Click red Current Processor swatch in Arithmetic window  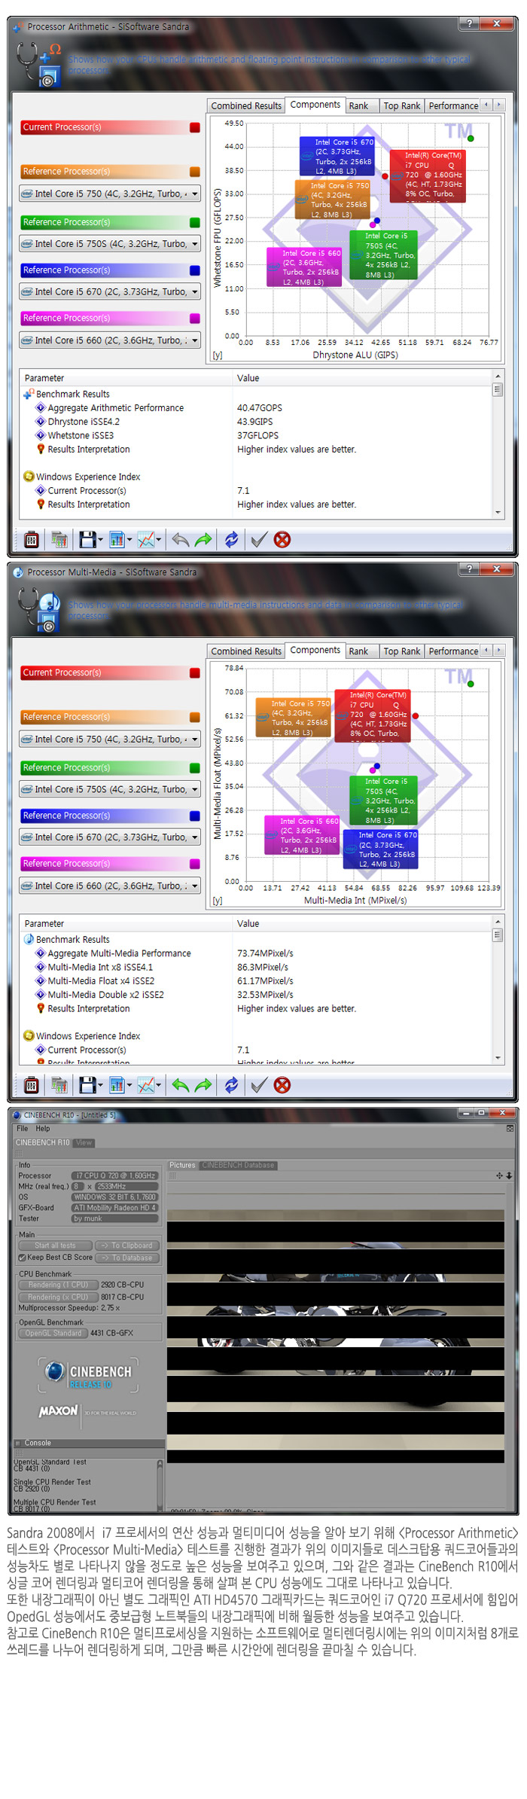click(x=195, y=128)
